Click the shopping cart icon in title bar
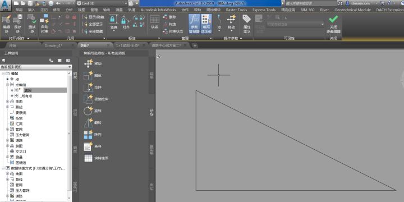The height and width of the screenshot is (202, 404). pyautogui.click(x=382, y=3)
